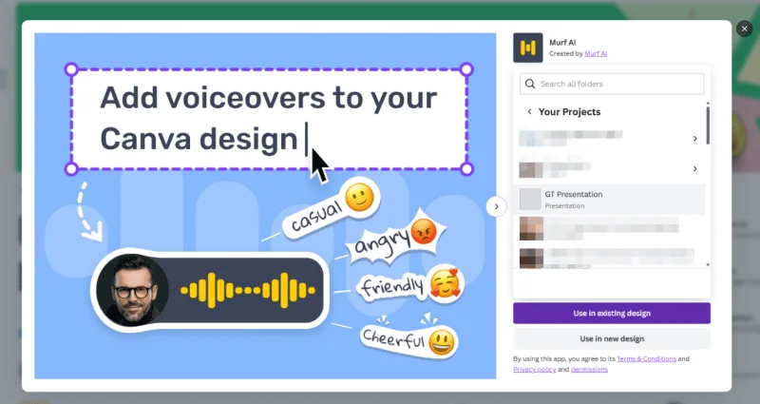This screenshot has width=760, height=404.
Task: Click the Murf AI app title
Action: [x=562, y=43]
